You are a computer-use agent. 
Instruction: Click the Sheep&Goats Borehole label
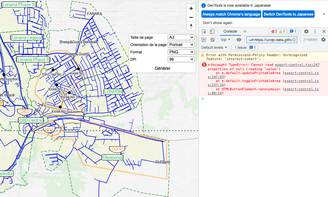click(79, 42)
